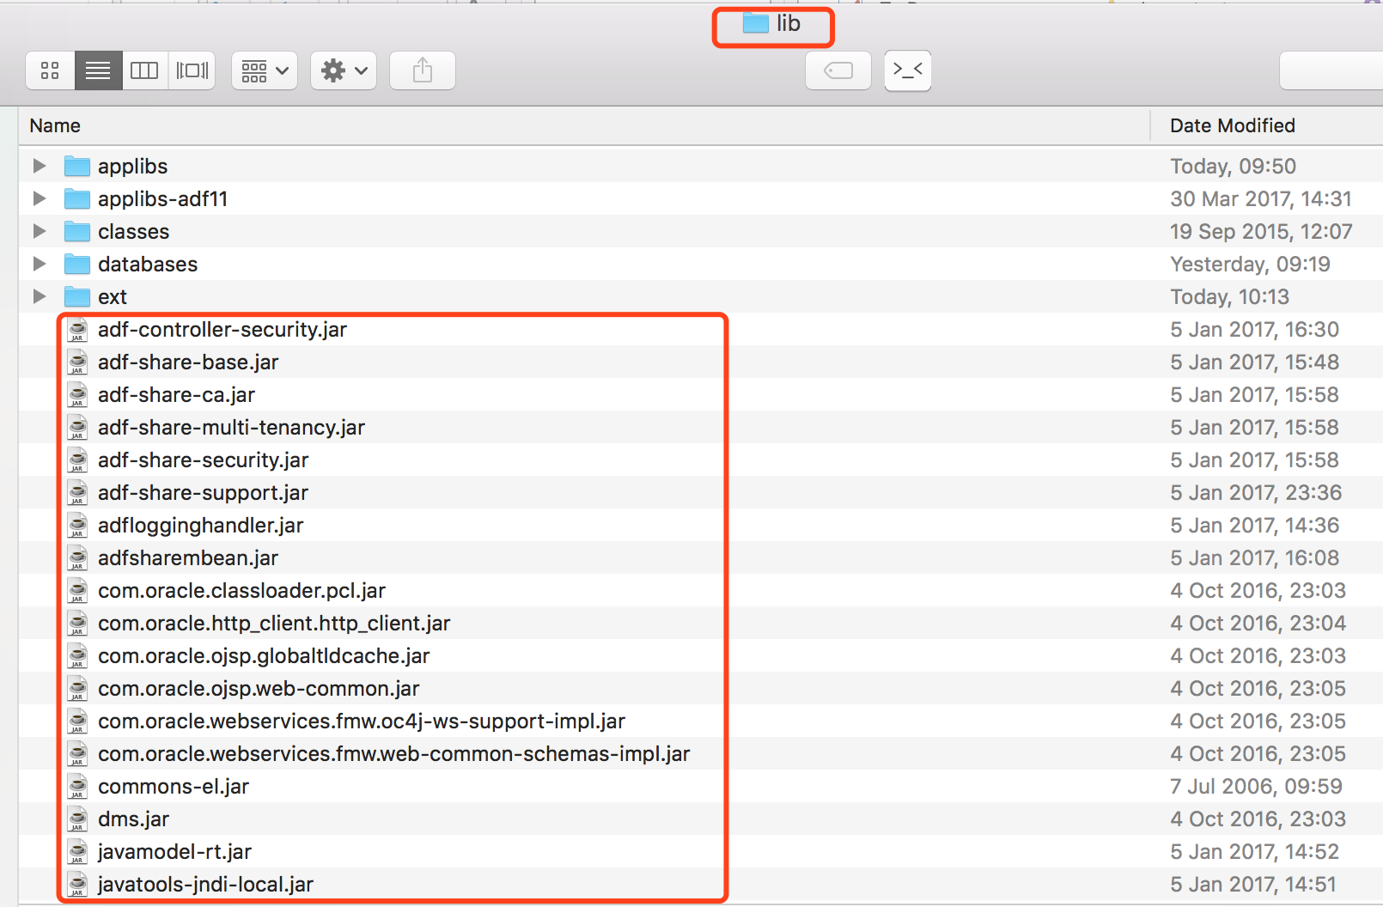Expand the classes folder
The height and width of the screenshot is (907, 1383).
[x=40, y=231]
